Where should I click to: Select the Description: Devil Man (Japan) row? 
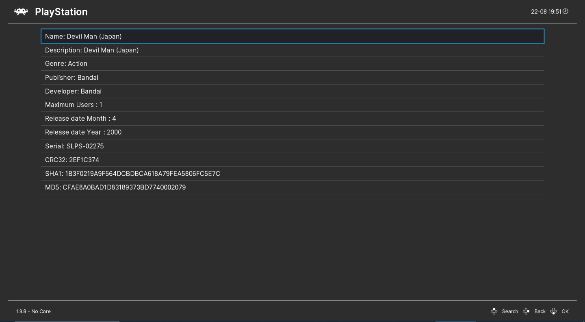292,50
